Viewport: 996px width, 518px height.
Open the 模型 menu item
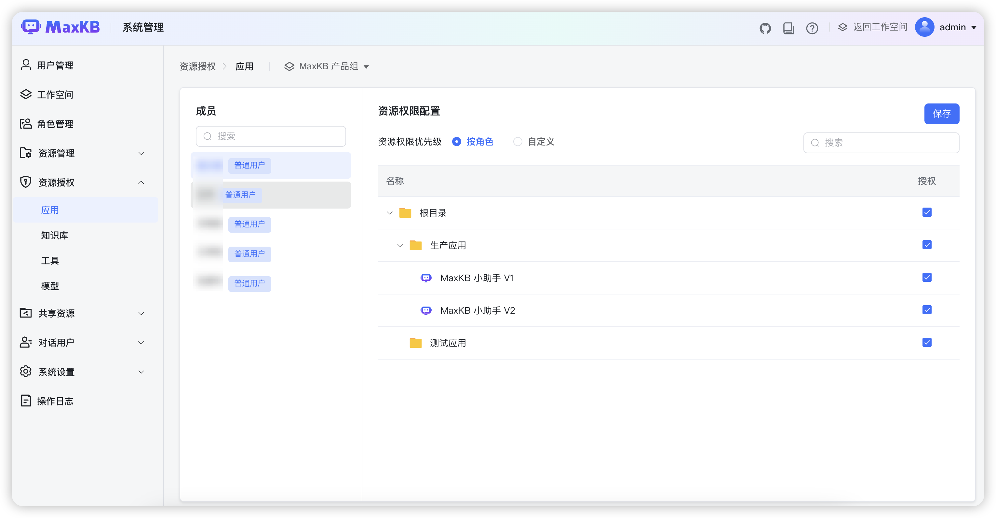tap(50, 286)
